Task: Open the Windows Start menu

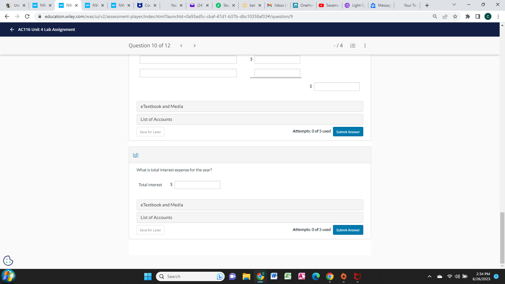Action: point(148,276)
